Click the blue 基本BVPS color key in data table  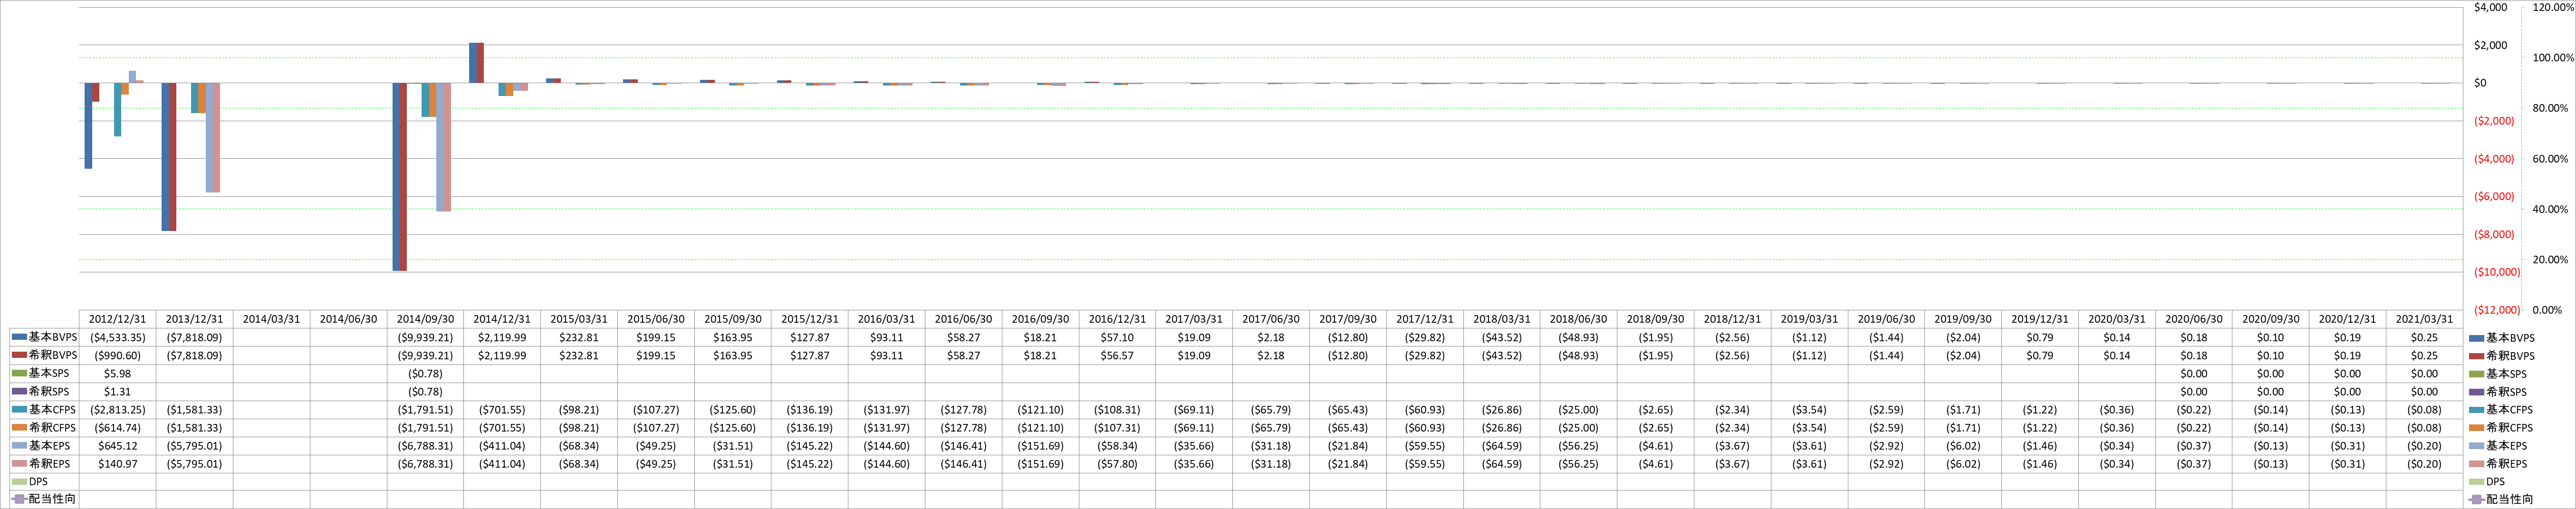[x=19, y=338]
